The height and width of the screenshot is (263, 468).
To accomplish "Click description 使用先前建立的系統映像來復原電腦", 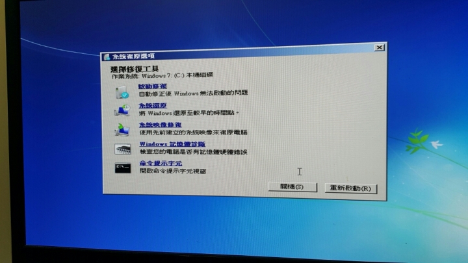I will pos(194,132).
